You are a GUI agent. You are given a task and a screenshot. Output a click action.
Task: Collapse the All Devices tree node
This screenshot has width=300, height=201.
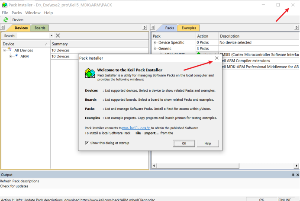click(5, 50)
